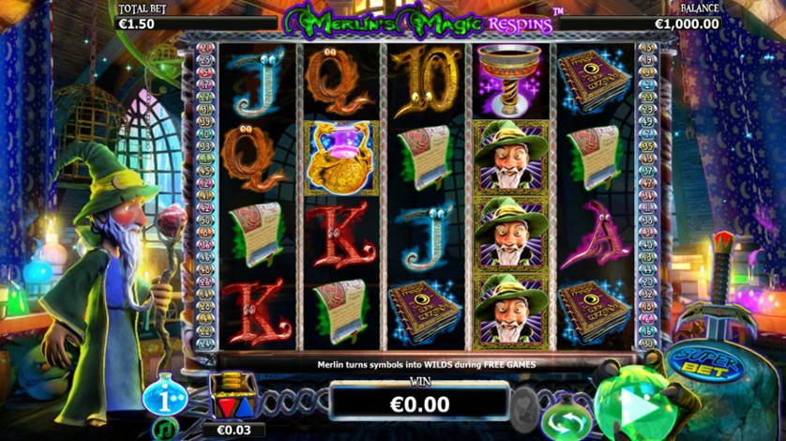Select payline 21 marker on left rail
Viewport: 786px width, 441px height.
(205, 48)
